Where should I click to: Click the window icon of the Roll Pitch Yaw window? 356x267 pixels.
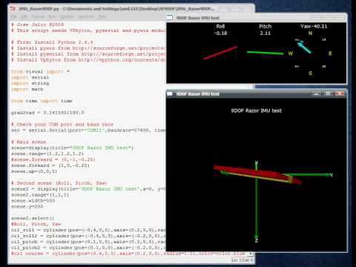pyautogui.click(x=170, y=17)
